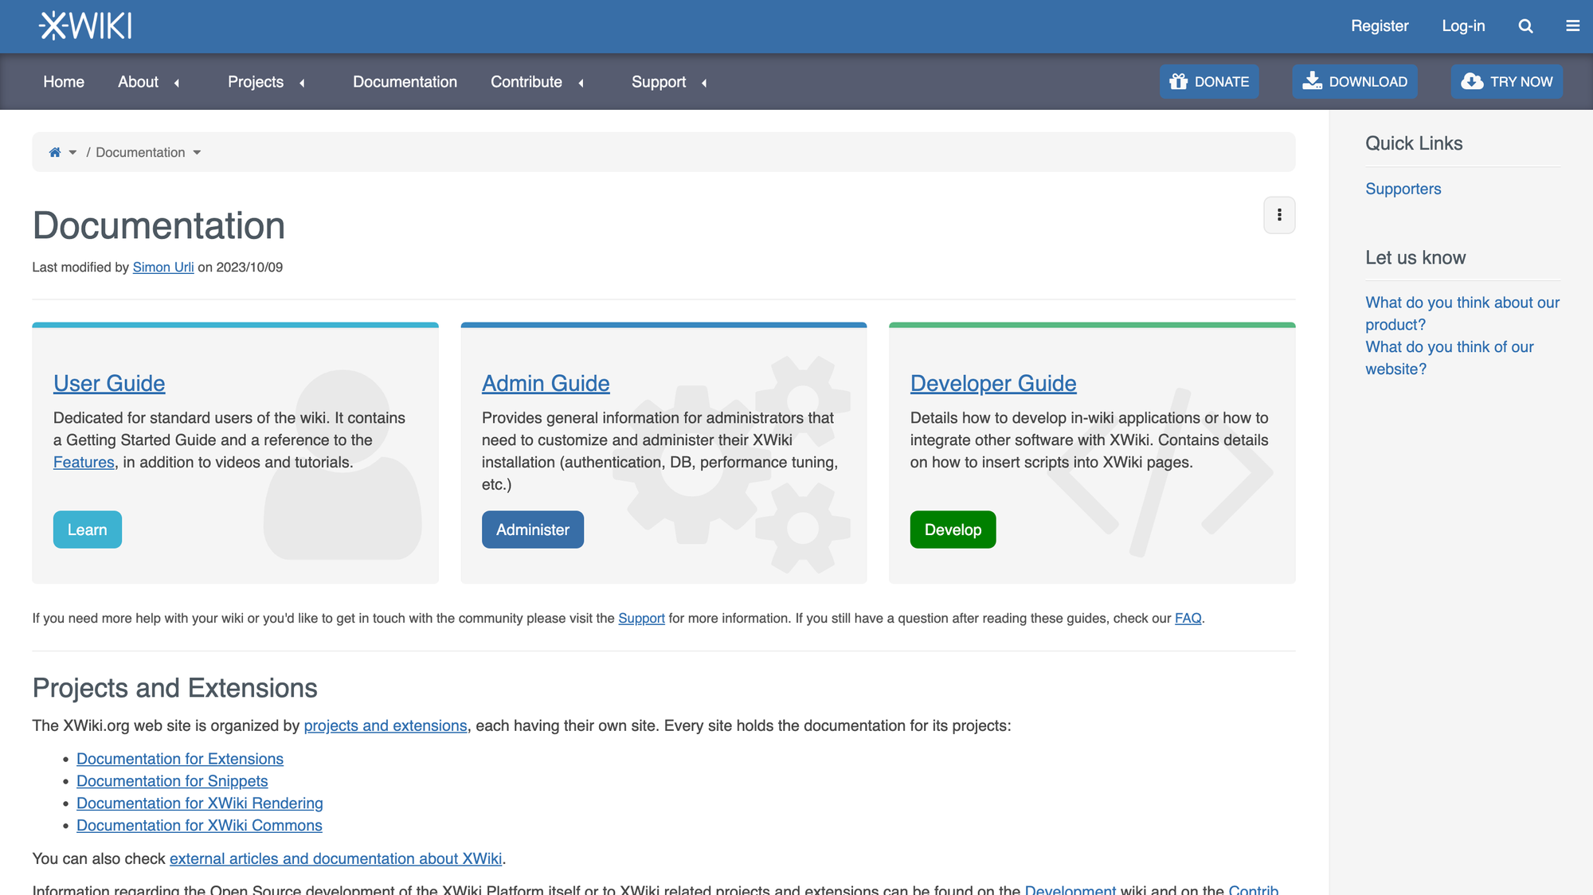
Task: Open Documentation for Snippets
Action: (x=172, y=782)
